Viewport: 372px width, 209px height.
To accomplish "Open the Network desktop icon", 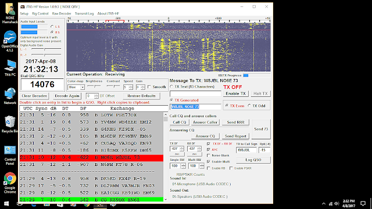I will [x=10, y=96].
